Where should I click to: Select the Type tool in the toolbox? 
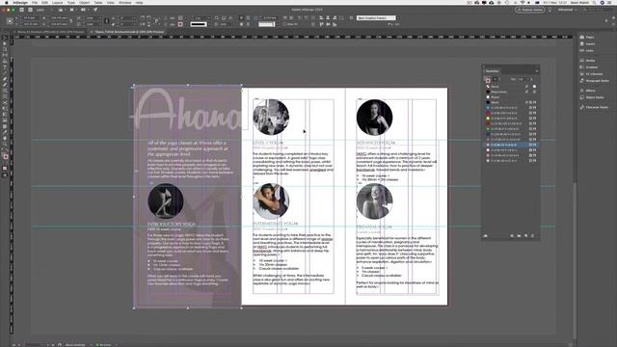(5, 67)
